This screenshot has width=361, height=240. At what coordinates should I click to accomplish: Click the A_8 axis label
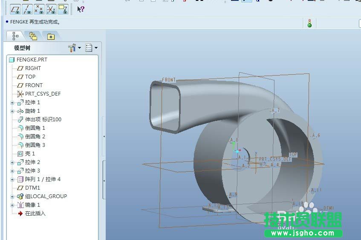point(234,140)
